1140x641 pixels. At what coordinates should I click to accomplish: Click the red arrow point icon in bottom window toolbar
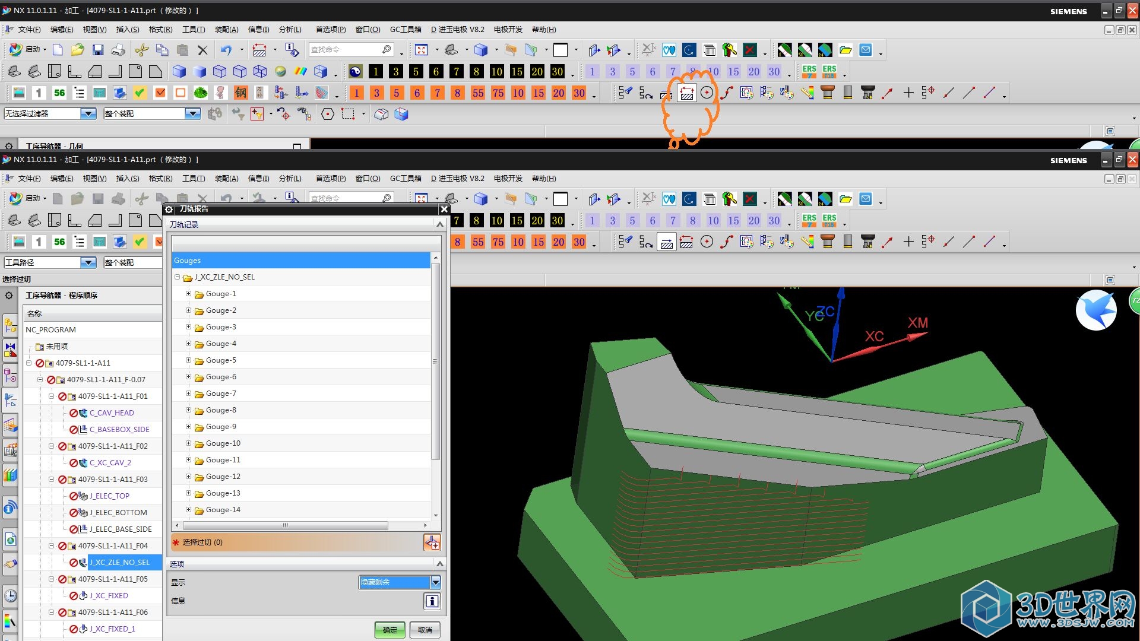tap(887, 242)
